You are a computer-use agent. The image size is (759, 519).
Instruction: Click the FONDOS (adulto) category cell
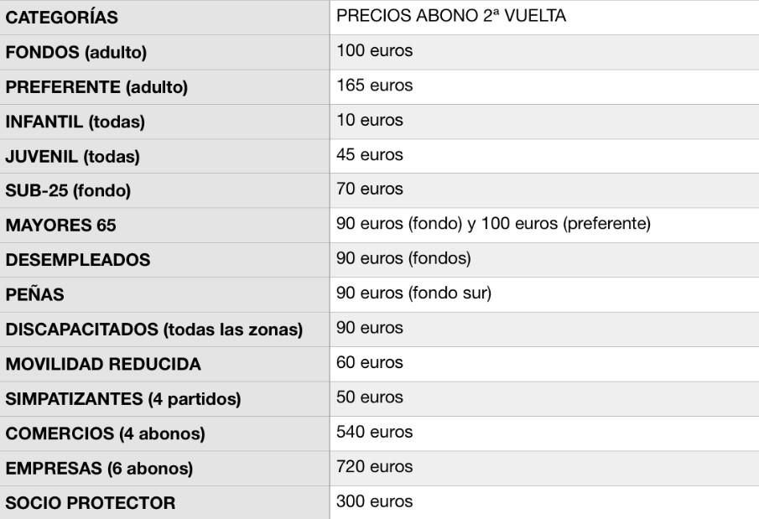pyautogui.click(x=76, y=52)
